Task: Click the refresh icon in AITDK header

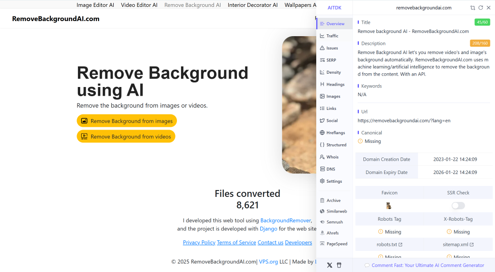Action: (x=480, y=8)
